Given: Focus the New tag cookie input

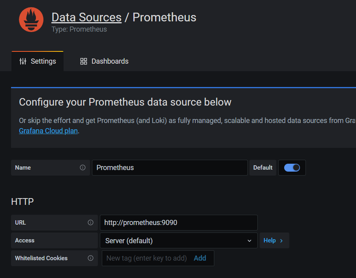Looking at the screenshot, I should point(146,258).
